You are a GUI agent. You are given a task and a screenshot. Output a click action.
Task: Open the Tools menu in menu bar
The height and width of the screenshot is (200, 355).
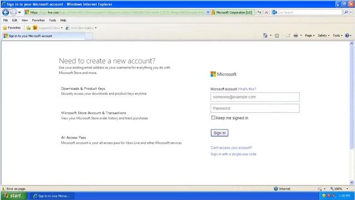tap(52, 20)
